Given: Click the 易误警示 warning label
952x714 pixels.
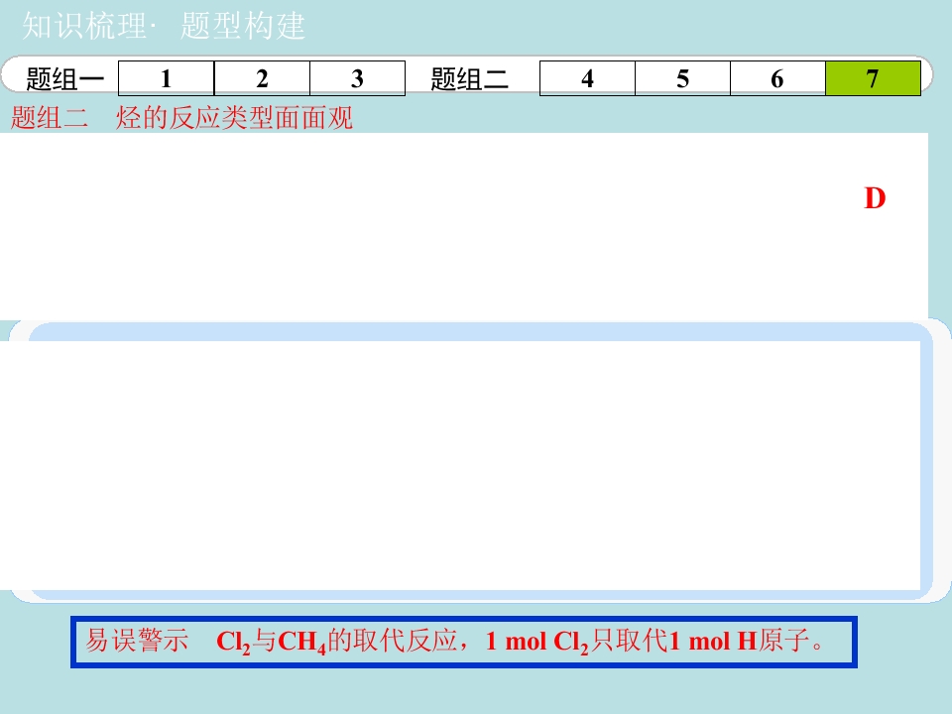Looking at the screenshot, I should 137,642.
